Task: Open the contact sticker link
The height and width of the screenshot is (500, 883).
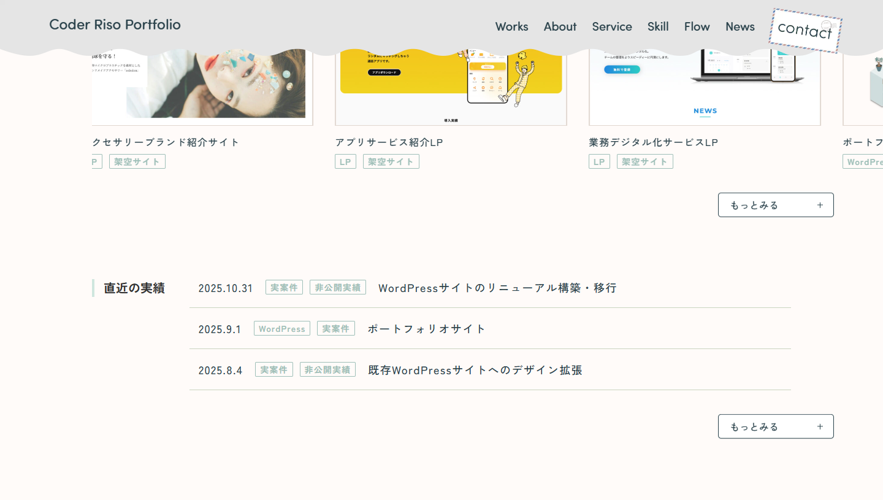Action: pyautogui.click(x=805, y=30)
